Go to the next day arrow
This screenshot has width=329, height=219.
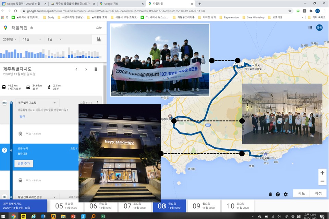click(x=86, y=69)
